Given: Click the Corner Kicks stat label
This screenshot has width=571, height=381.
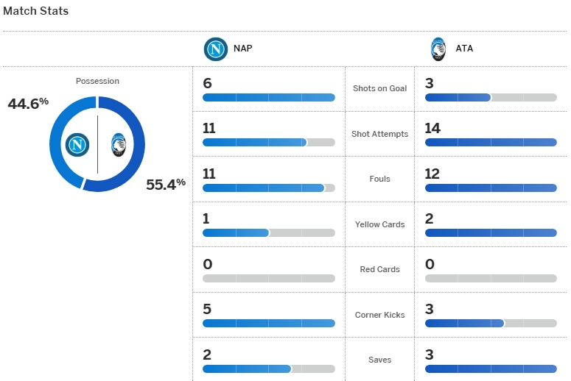Looking at the screenshot, I should [x=379, y=315].
